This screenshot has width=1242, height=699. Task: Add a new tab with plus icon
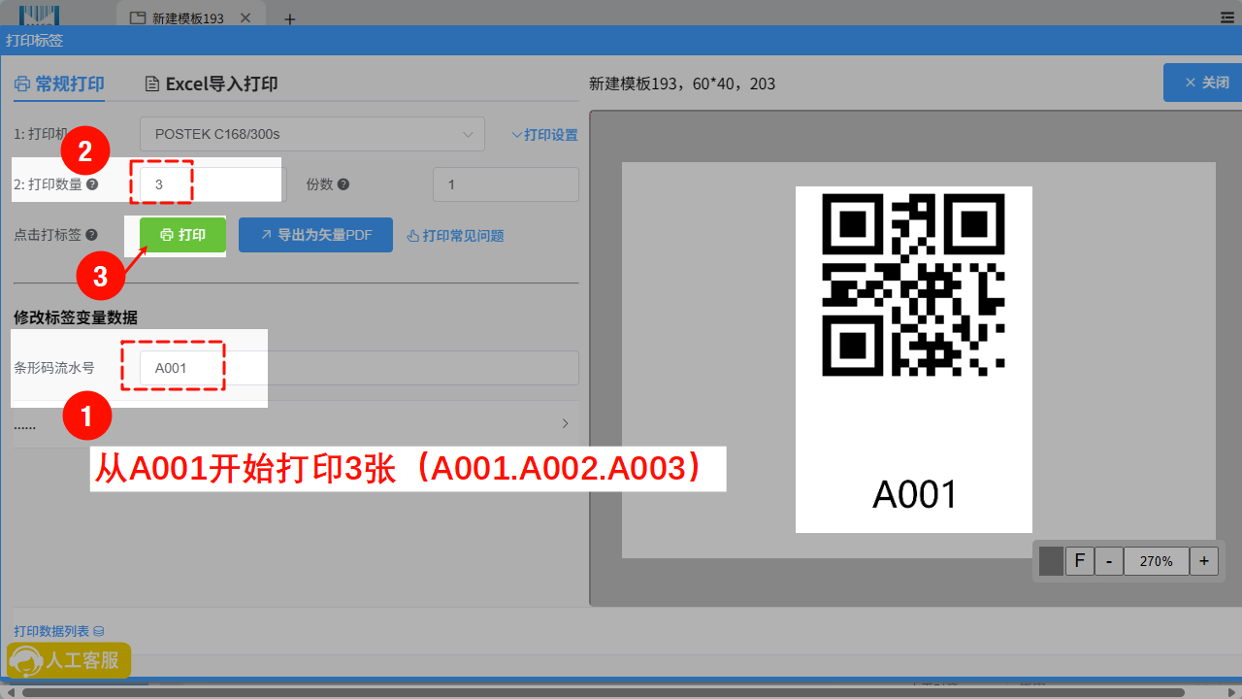pyautogui.click(x=289, y=18)
